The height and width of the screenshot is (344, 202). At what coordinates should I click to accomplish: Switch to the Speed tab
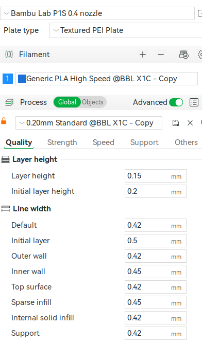click(x=103, y=142)
